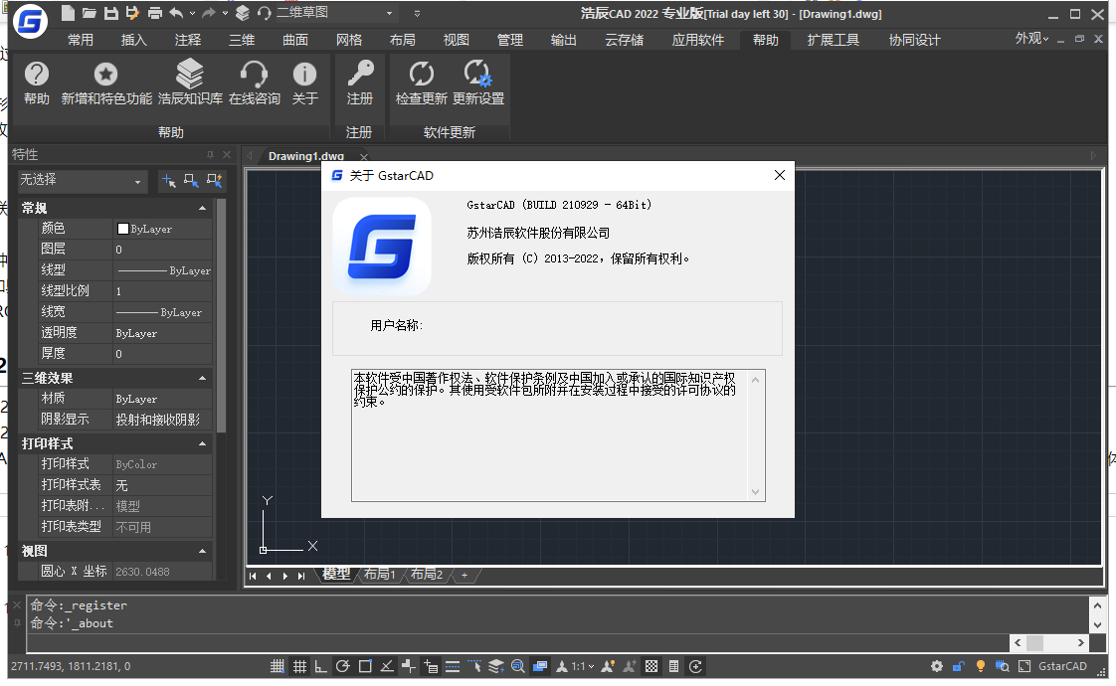Click the 在线咨询 online consultation button
Screen dimensions: 1116x686
point(254,84)
